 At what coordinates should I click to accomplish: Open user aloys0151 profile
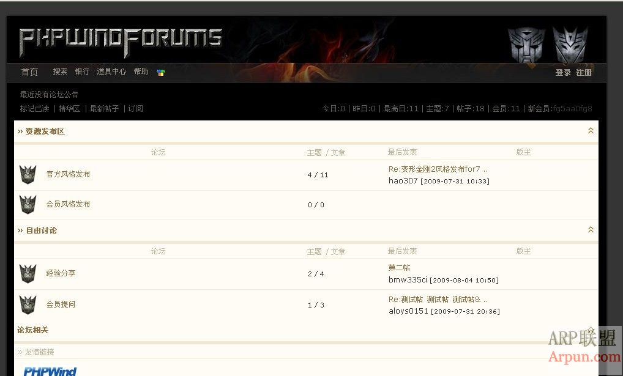pyautogui.click(x=408, y=311)
